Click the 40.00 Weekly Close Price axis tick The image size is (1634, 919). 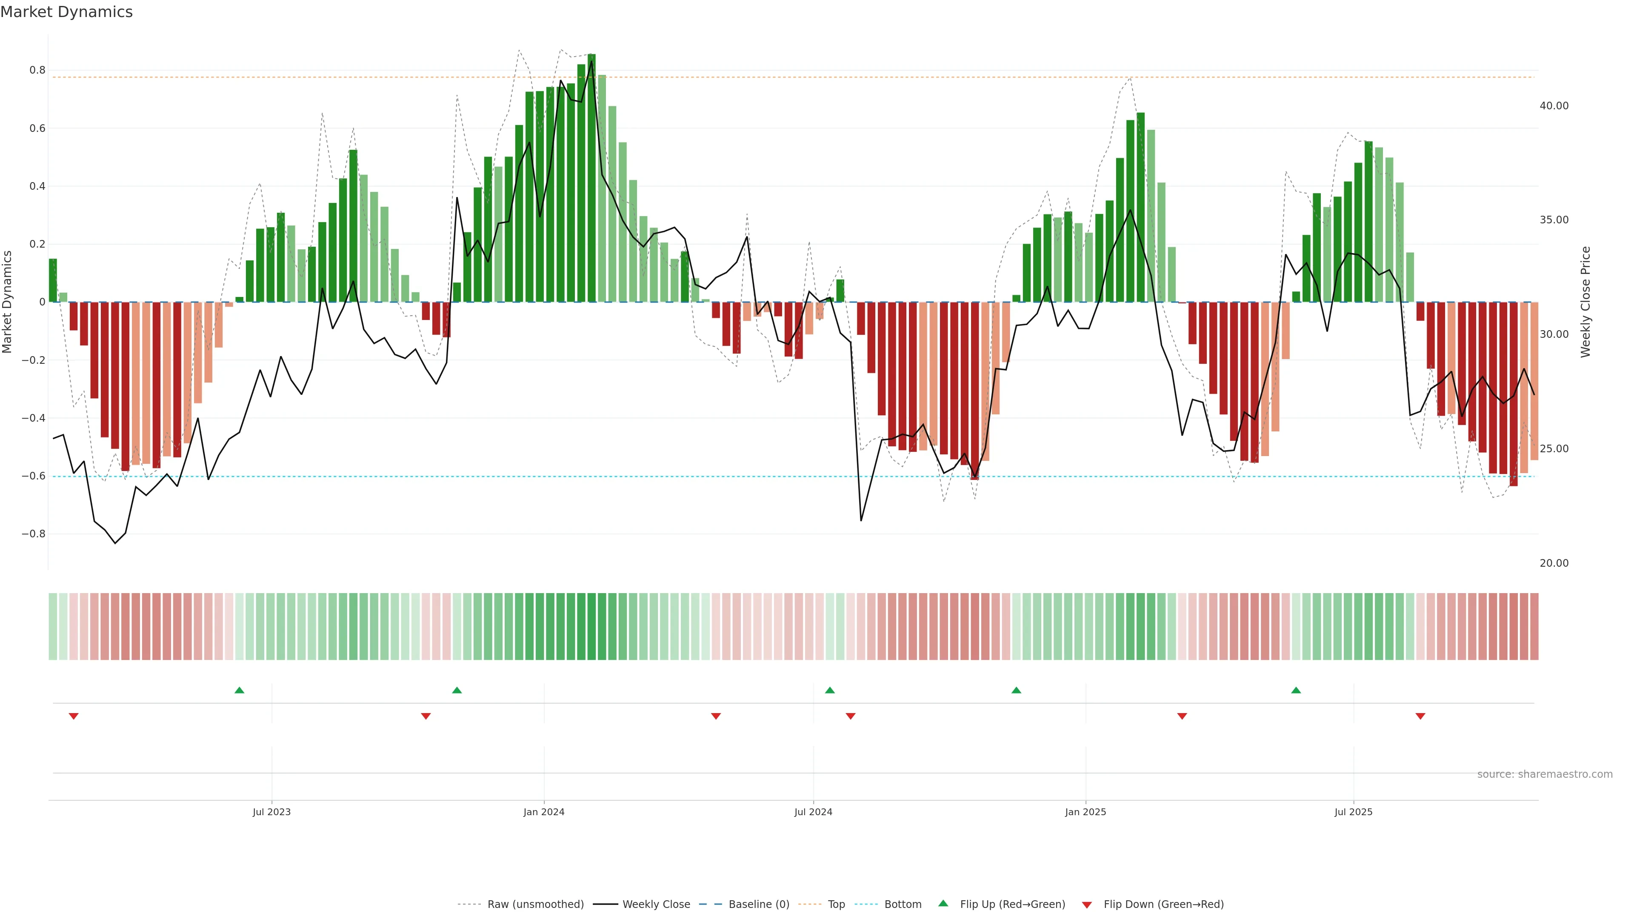click(1554, 106)
